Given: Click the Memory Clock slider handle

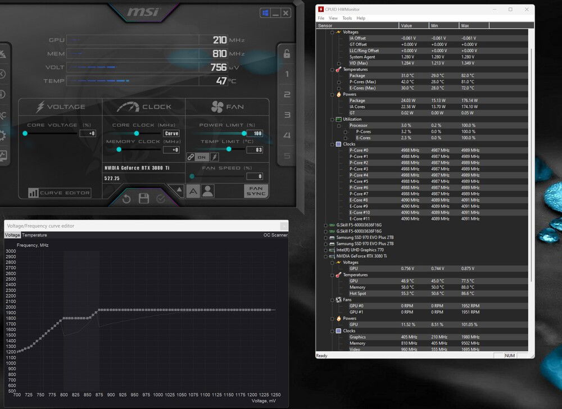Looking at the screenshot, I should pos(119,149).
